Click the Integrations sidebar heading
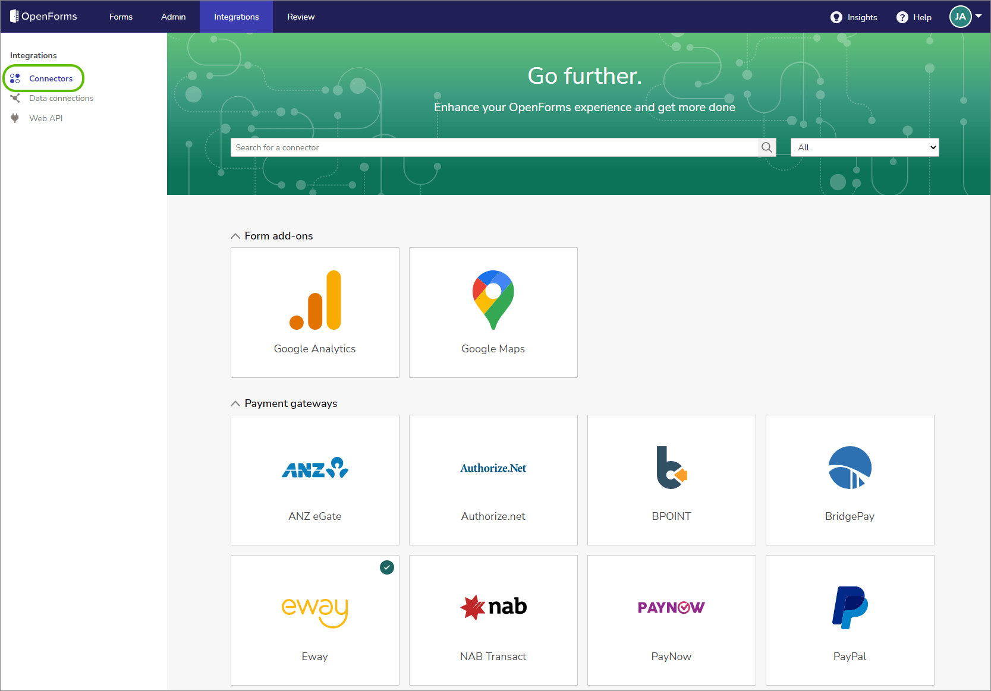The width and height of the screenshot is (991, 691). (x=33, y=55)
